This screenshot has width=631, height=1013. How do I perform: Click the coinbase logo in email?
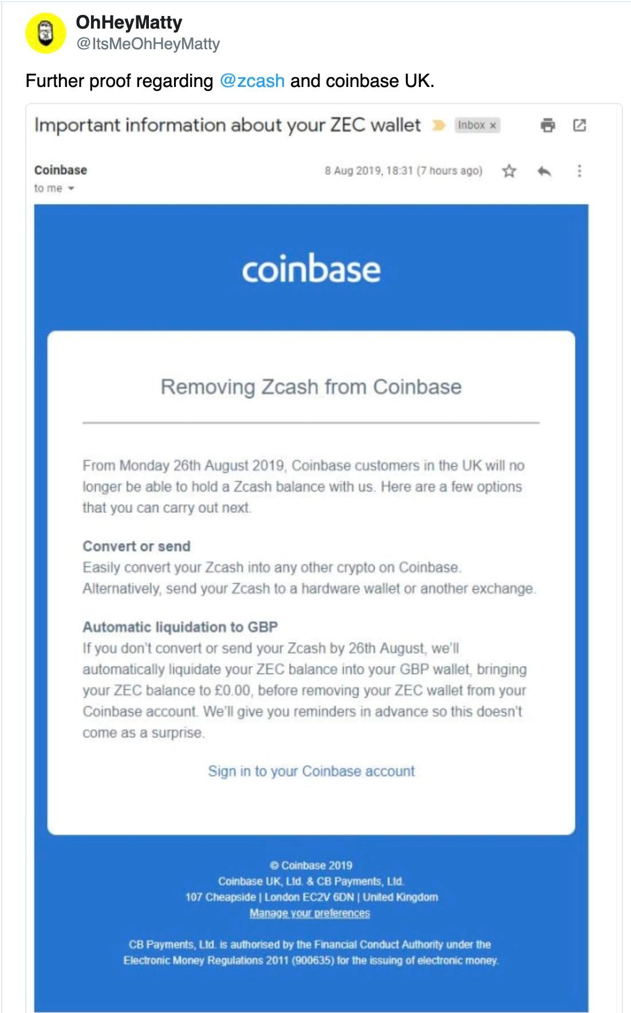tap(311, 268)
